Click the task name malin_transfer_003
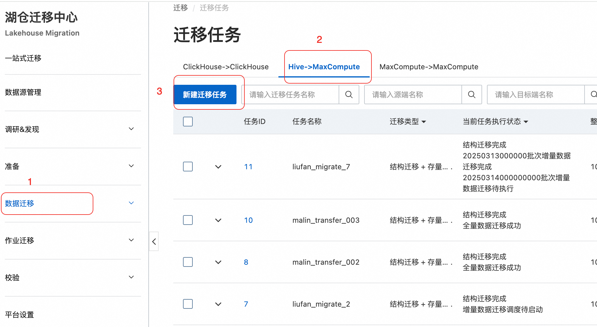This screenshot has height=327, width=597. [x=326, y=220]
